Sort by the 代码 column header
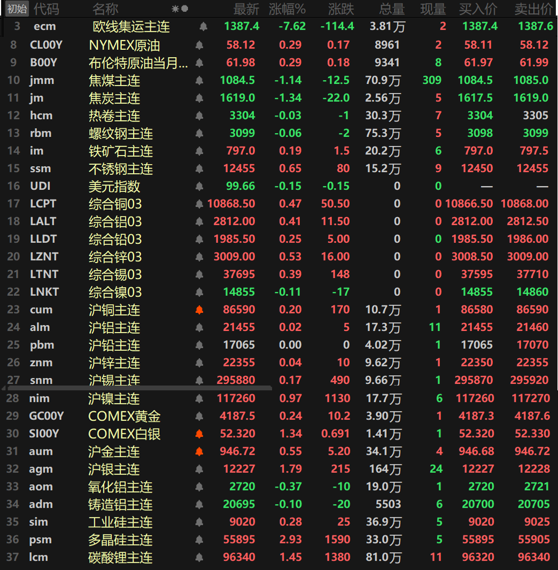 click(46, 9)
